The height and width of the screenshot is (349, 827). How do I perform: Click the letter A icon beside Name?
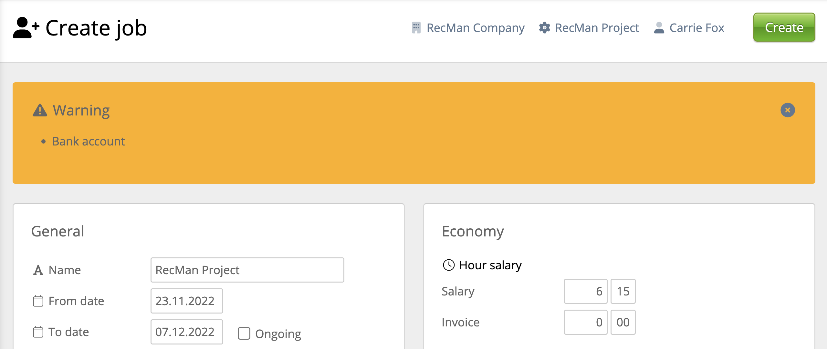click(38, 270)
